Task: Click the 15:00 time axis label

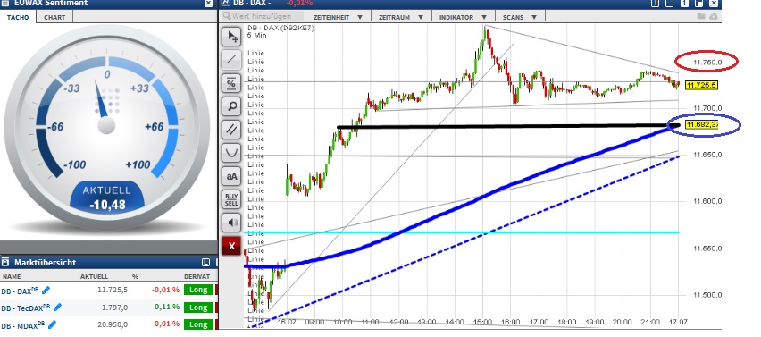Action: 483,322
